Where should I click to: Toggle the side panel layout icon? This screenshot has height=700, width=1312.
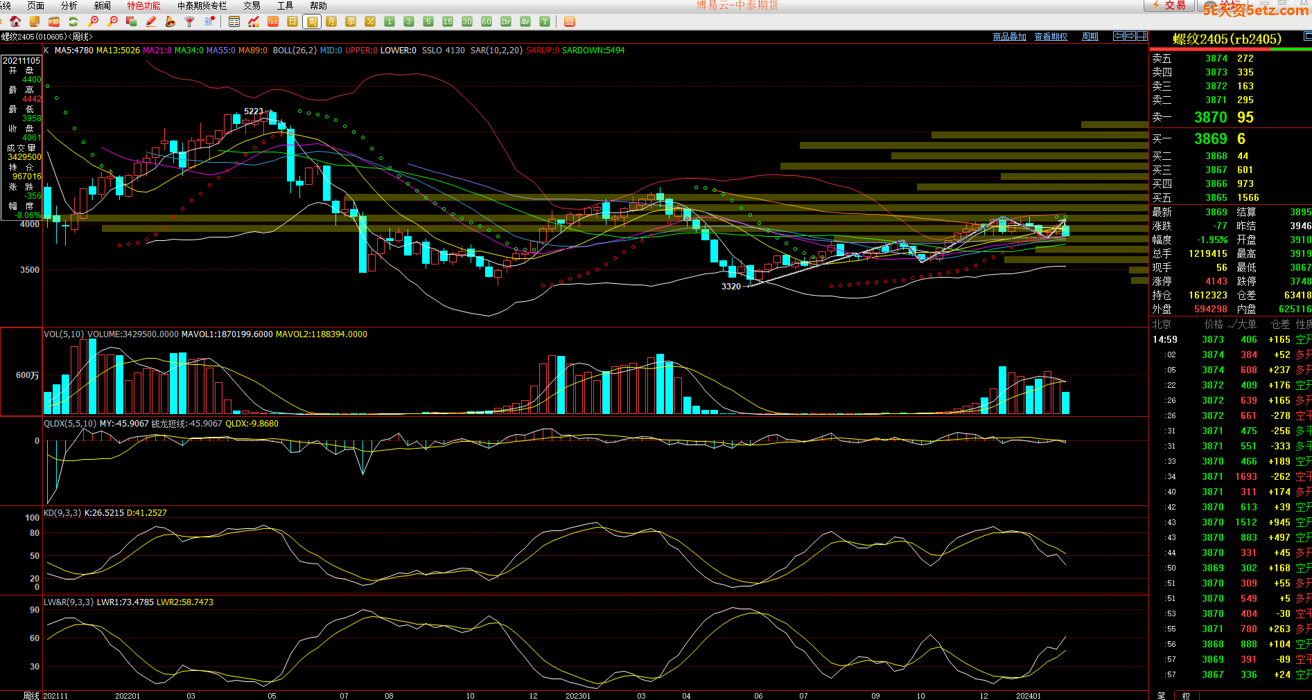click(x=1142, y=36)
